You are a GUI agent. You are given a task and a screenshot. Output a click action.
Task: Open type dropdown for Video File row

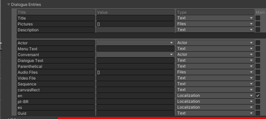pyautogui.click(x=215, y=78)
